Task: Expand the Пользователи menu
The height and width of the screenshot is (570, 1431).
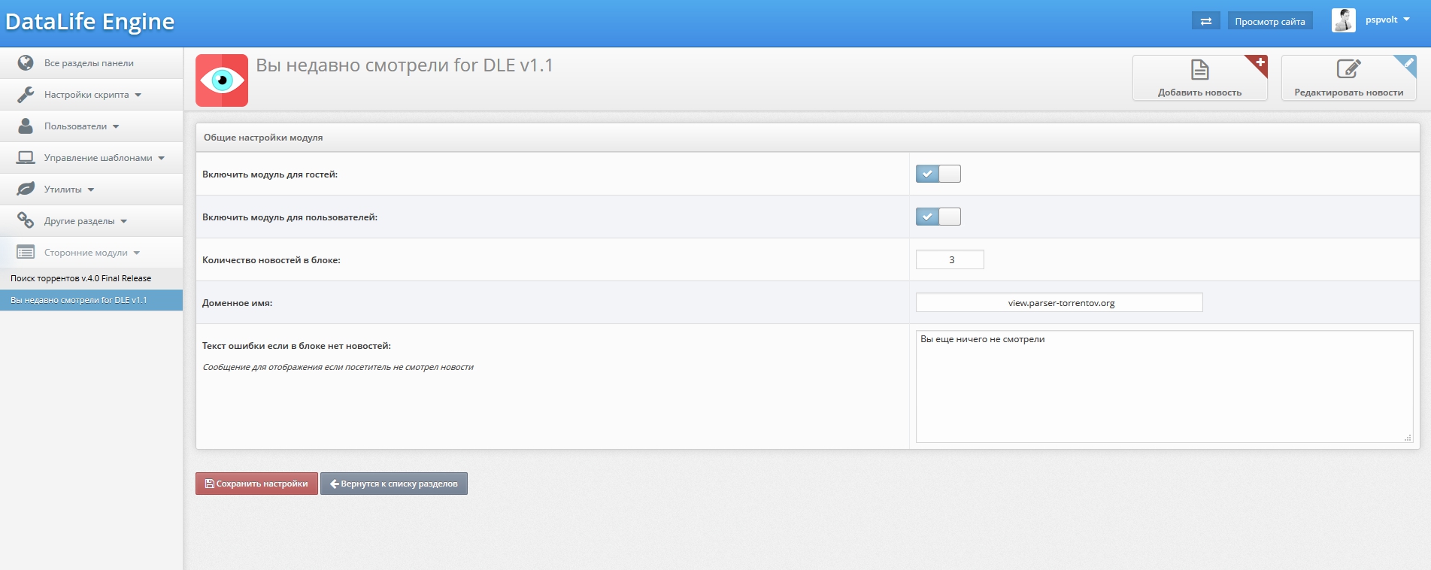Action: 81,126
